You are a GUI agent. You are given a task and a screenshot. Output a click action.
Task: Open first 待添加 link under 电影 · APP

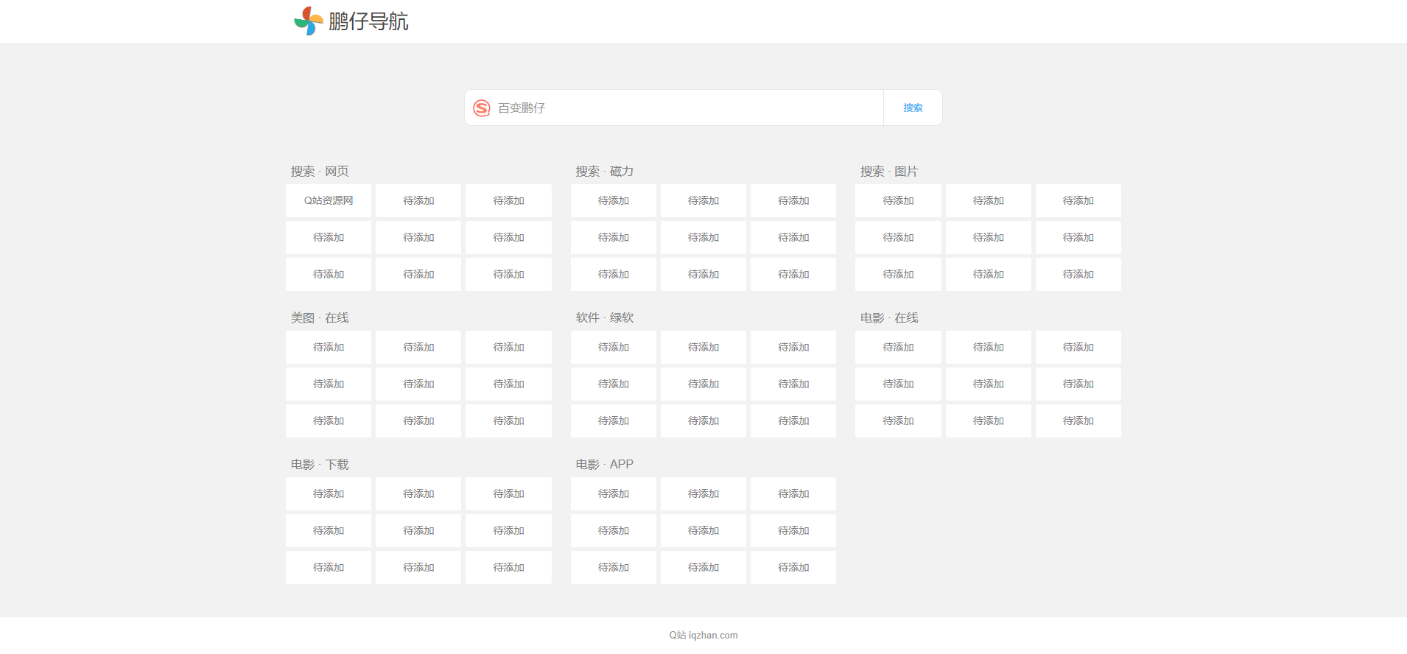coord(614,493)
